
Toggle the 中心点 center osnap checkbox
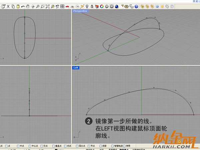tap(30, 146)
